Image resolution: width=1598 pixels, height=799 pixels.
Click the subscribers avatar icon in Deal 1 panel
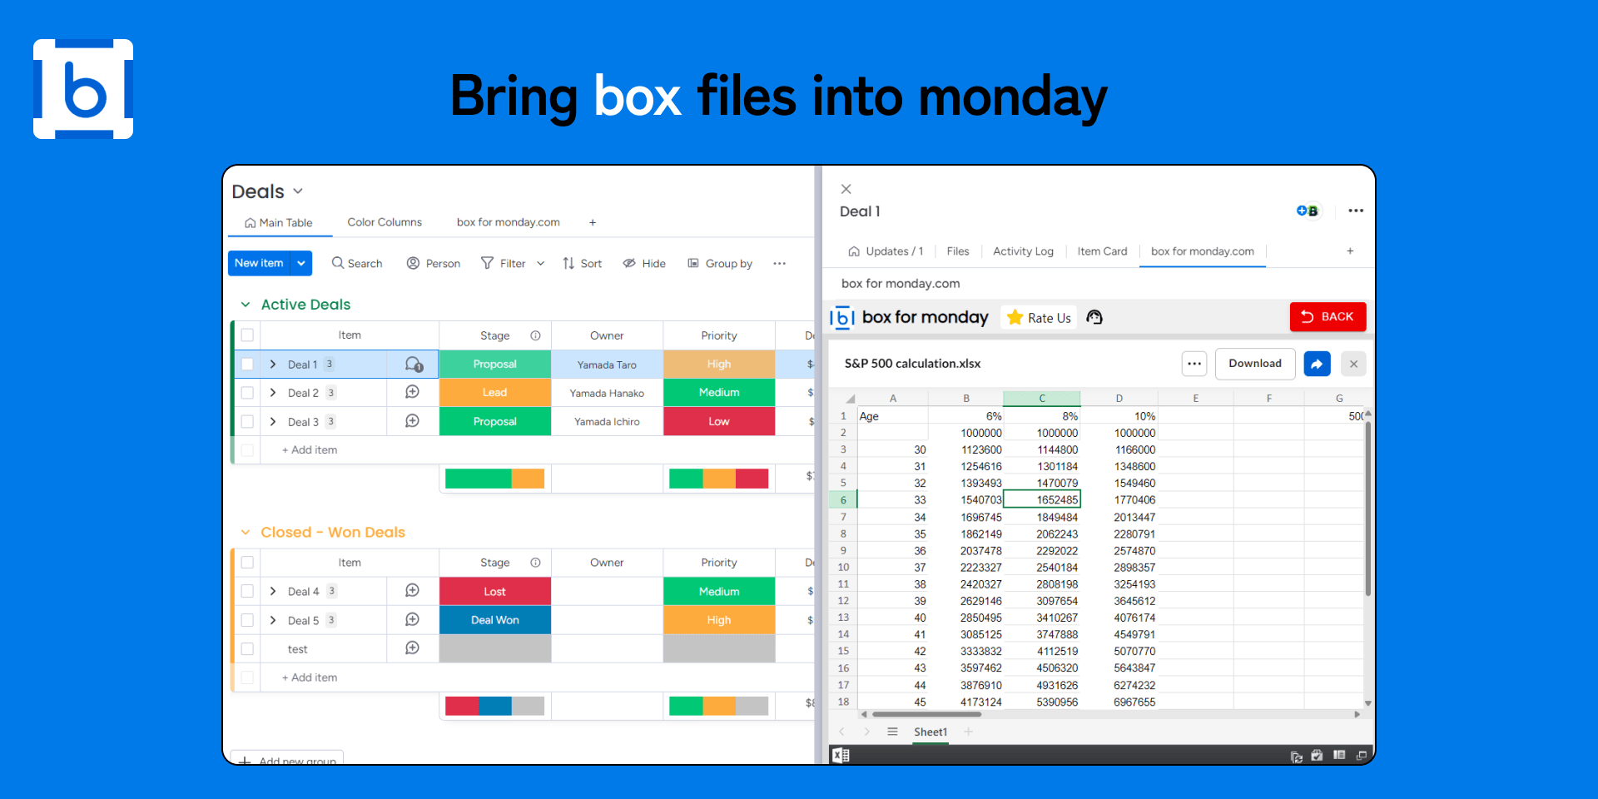point(1308,211)
